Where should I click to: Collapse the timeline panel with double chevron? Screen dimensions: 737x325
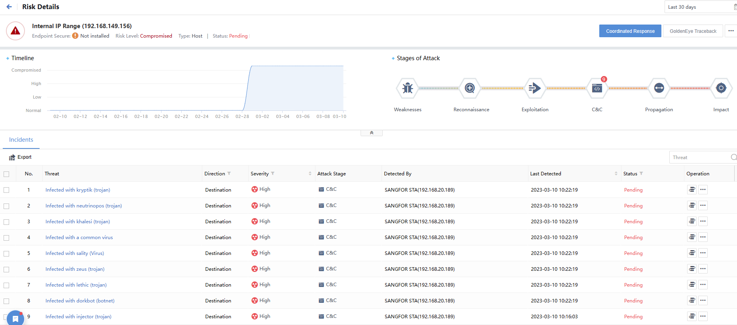(x=371, y=133)
